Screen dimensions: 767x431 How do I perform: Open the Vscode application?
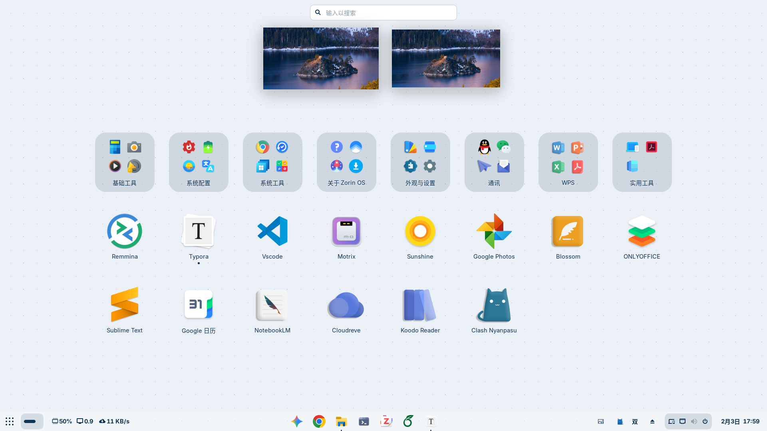click(x=272, y=231)
